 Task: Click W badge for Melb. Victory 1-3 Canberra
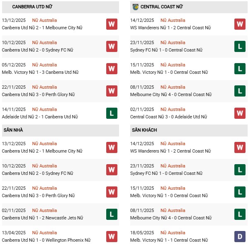pyautogui.click(x=112, y=68)
